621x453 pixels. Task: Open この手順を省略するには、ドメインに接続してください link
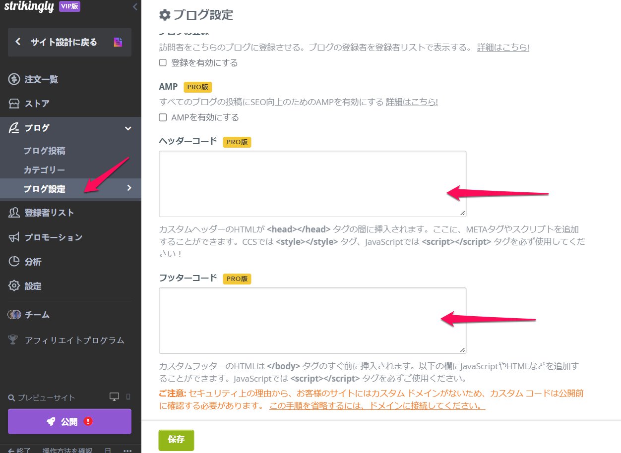click(x=377, y=406)
